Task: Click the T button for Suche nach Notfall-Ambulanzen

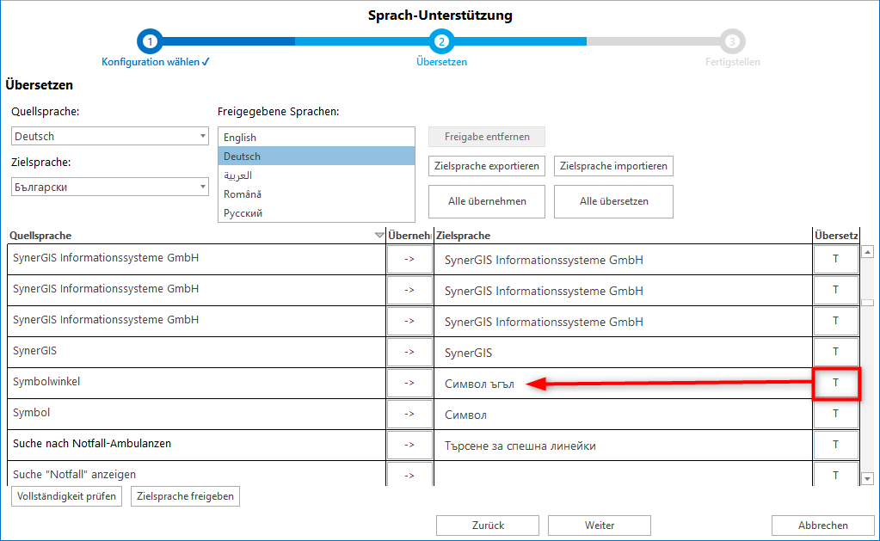Action: click(x=835, y=445)
